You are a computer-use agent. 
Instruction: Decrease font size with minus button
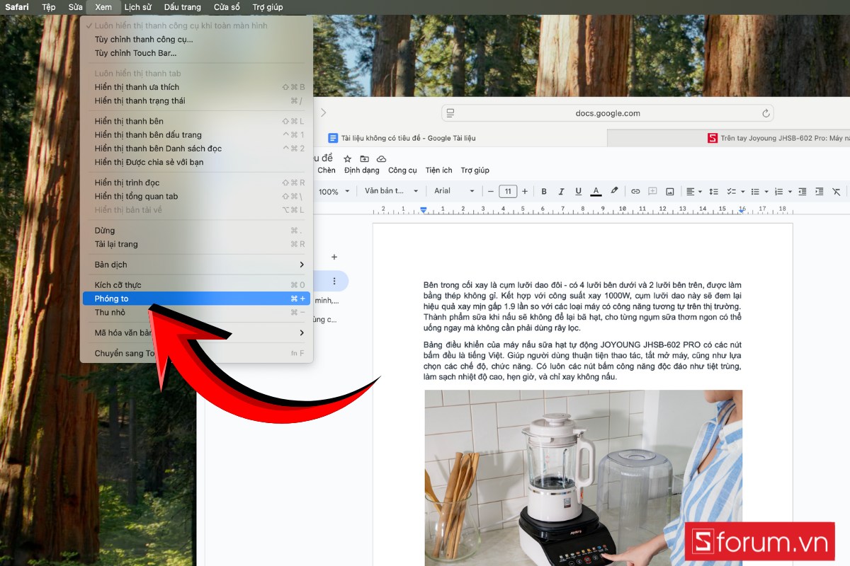490,191
